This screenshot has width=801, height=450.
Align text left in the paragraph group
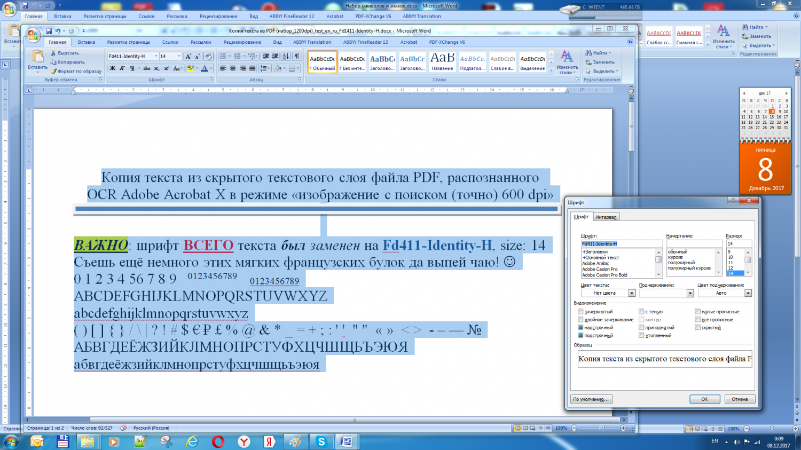tap(223, 68)
